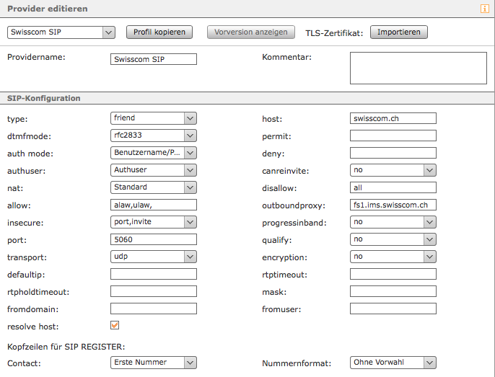Select the nat dropdown
The height and width of the screenshot is (377, 495).
pyautogui.click(x=154, y=187)
